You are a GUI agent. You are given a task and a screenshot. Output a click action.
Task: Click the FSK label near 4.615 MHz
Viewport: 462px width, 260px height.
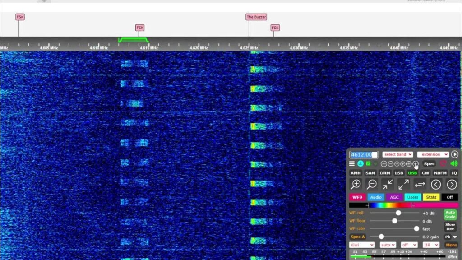[140, 28]
